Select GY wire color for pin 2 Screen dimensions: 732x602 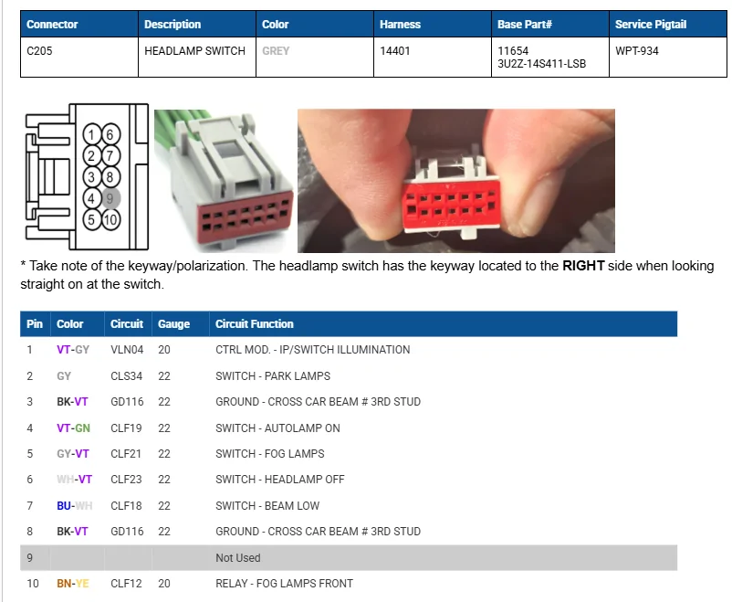click(x=64, y=375)
